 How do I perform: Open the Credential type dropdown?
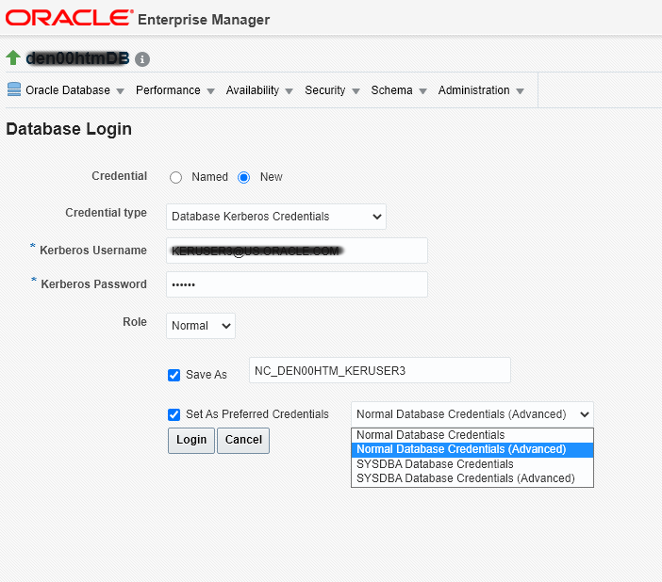[276, 217]
